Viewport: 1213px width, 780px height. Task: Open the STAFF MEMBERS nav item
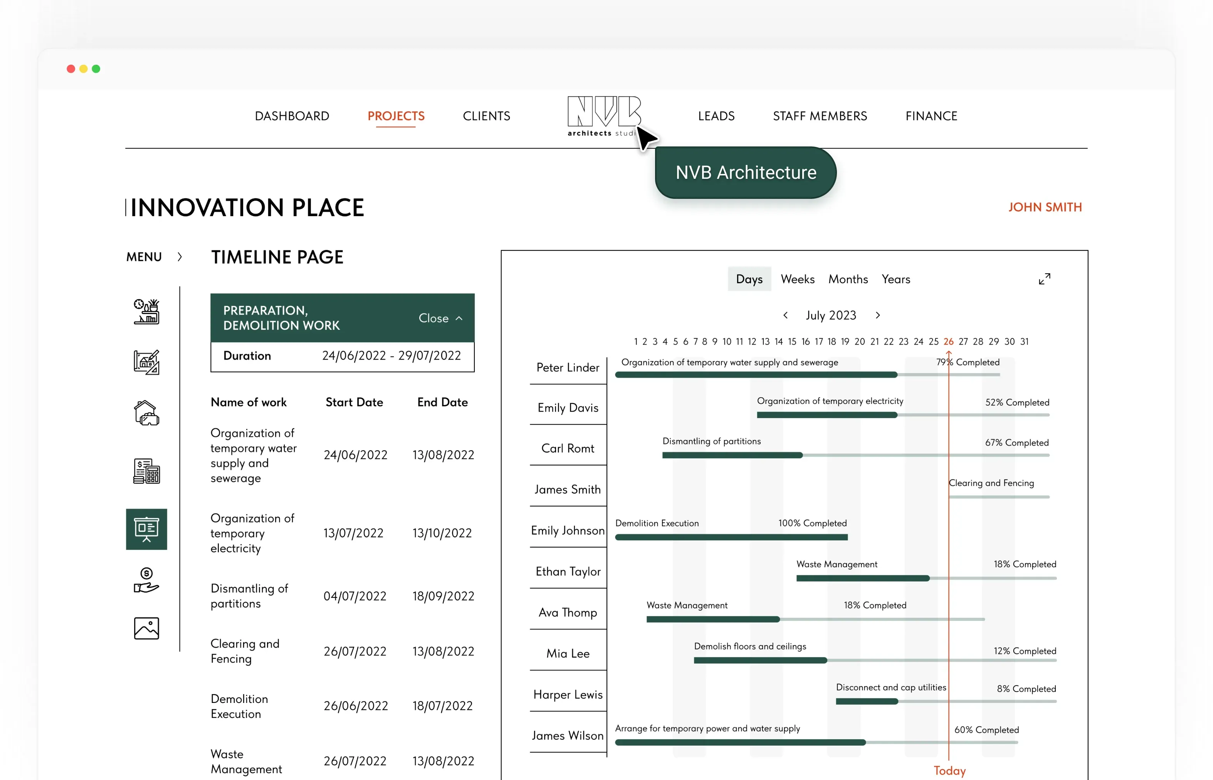tap(820, 116)
